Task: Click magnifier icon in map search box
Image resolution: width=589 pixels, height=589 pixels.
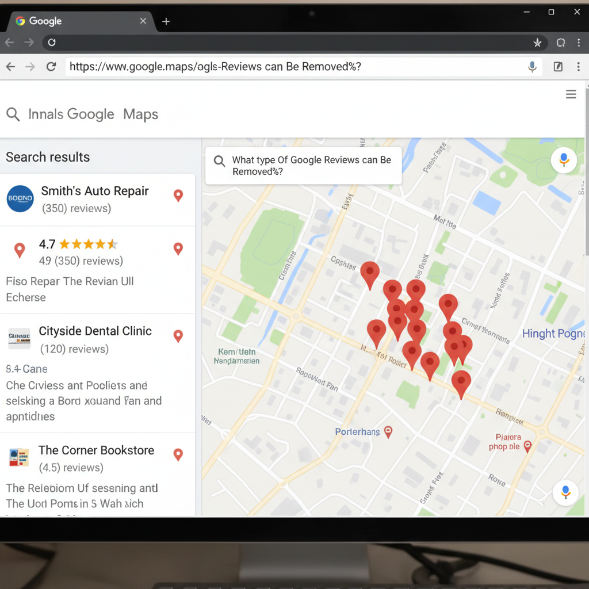Action: [219, 161]
